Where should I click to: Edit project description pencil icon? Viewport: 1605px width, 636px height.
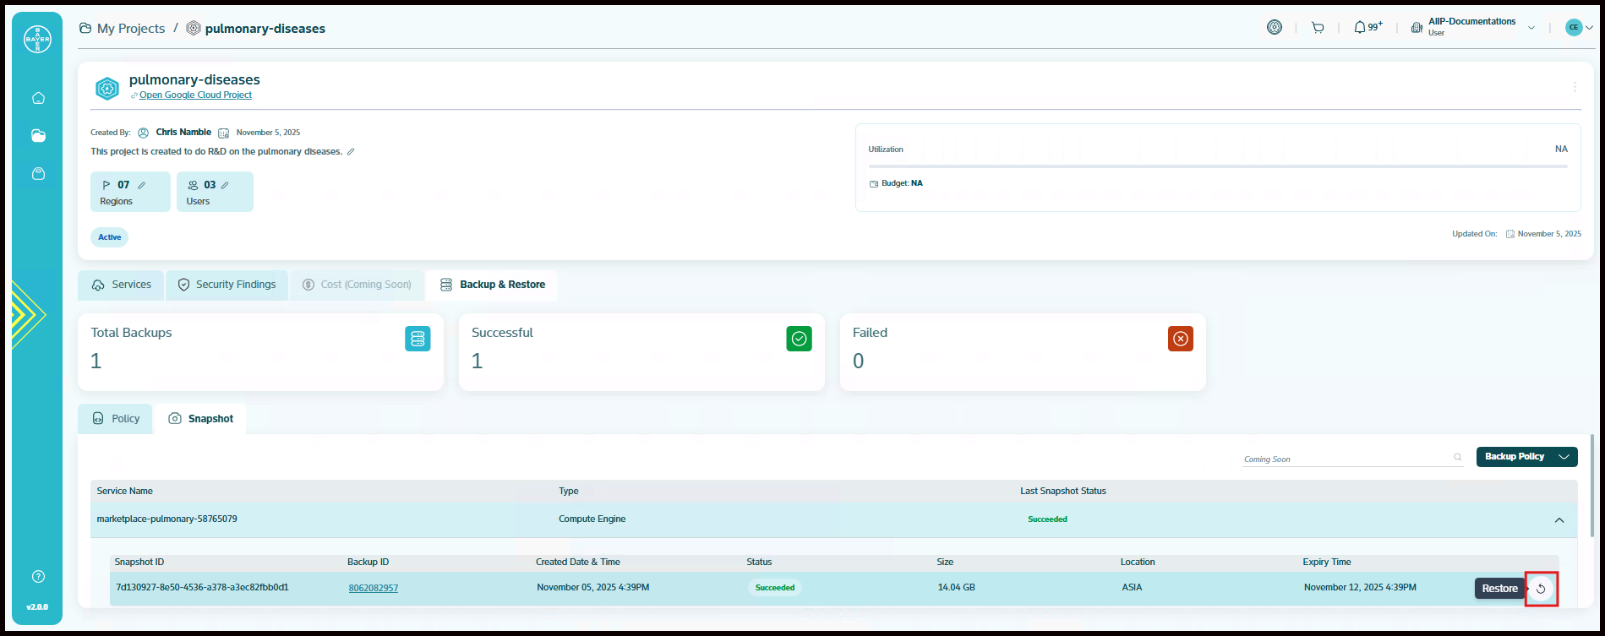tap(351, 152)
